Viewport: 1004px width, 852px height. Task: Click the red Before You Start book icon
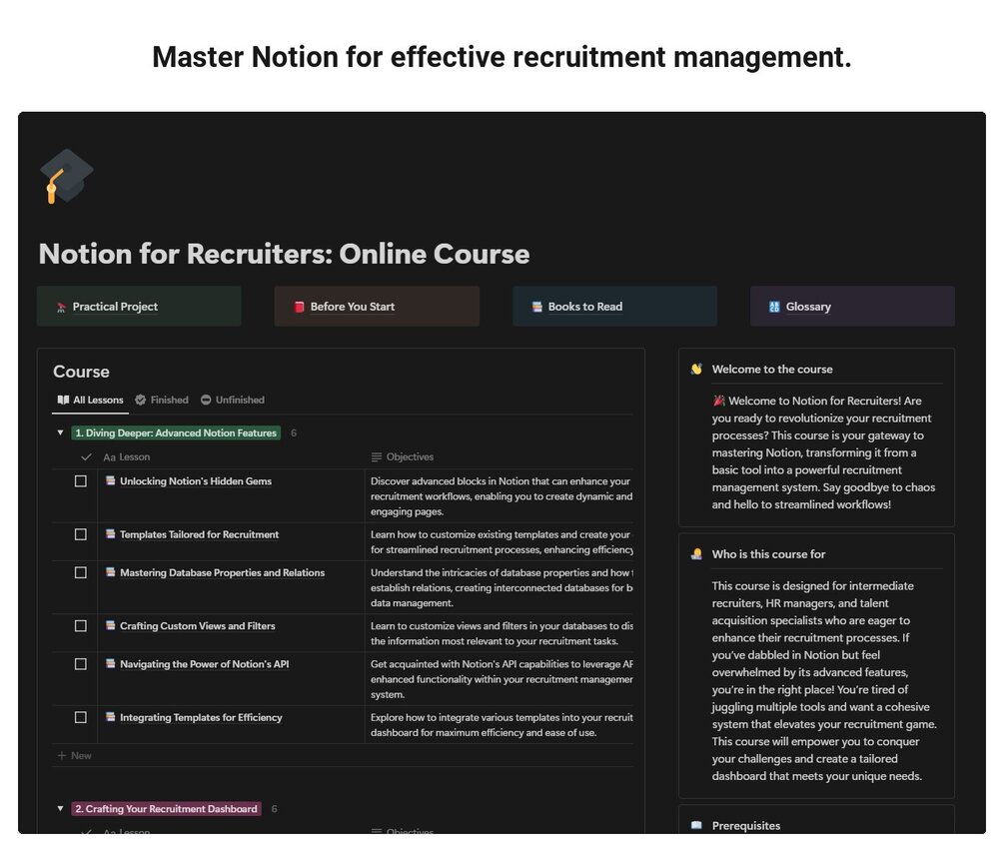point(299,307)
